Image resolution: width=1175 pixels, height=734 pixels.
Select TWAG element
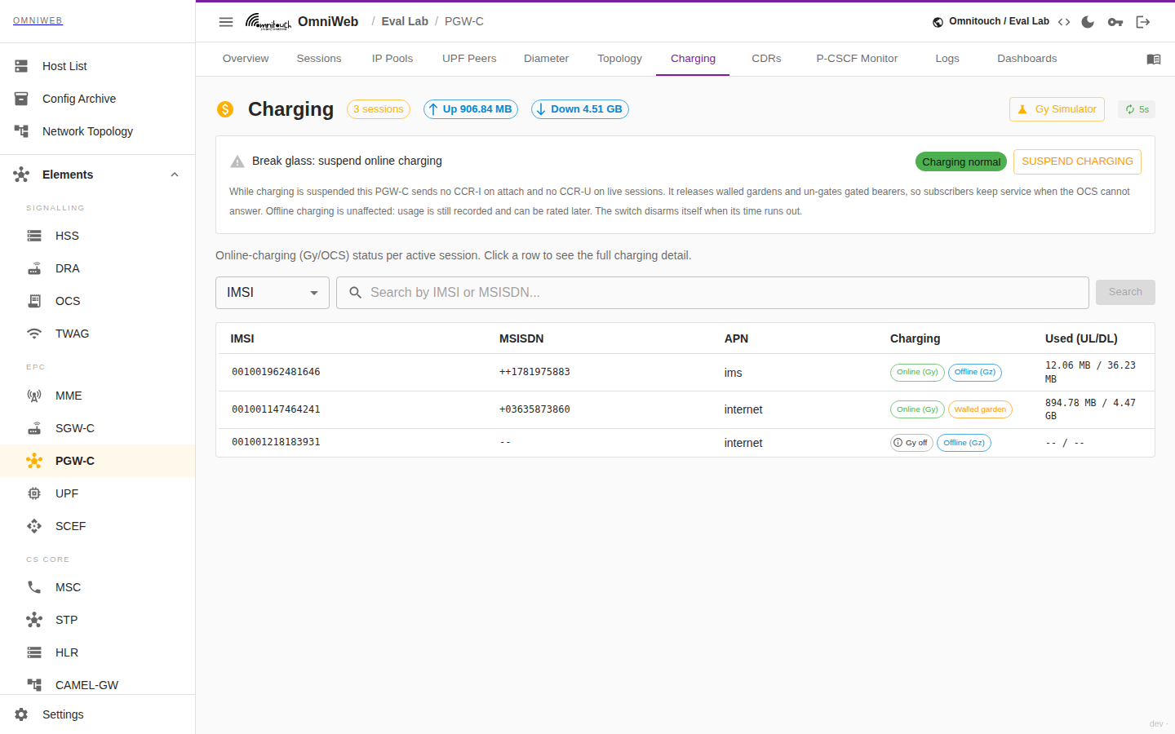pyautogui.click(x=97, y=334)
